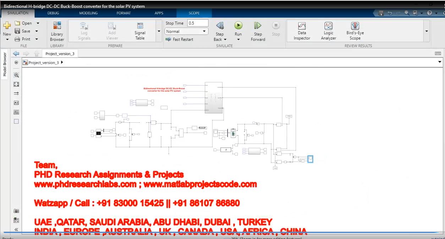
Task: Toggle Fast Restart
Action: tap(180, 39)
